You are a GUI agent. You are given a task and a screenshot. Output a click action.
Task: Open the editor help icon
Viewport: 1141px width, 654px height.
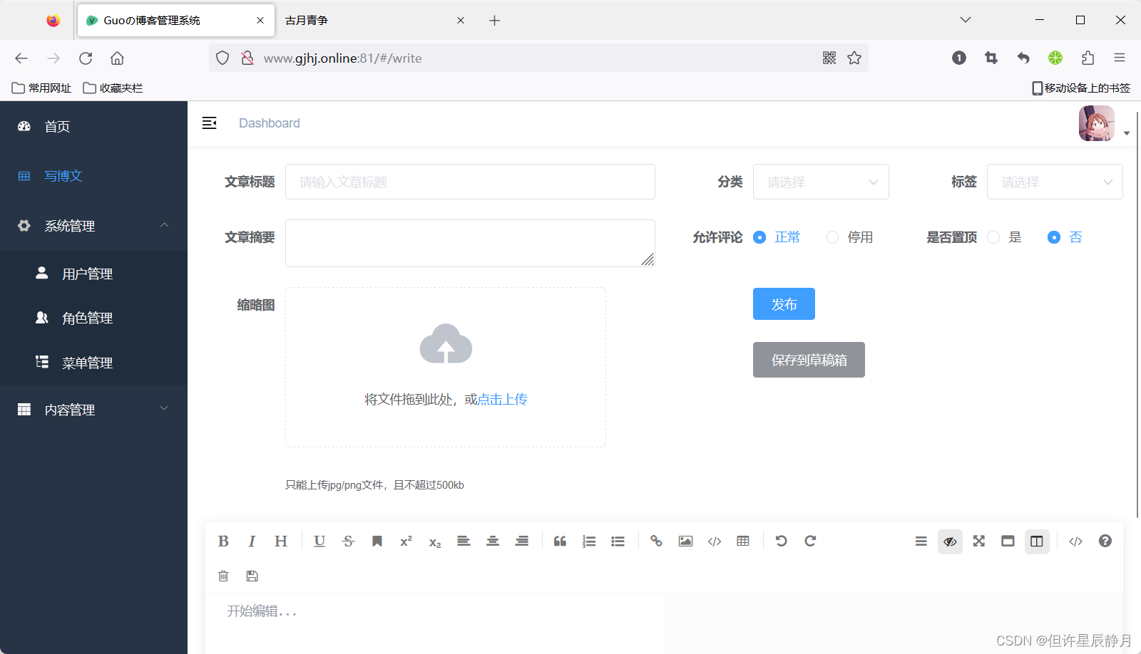coord(1105,541)
